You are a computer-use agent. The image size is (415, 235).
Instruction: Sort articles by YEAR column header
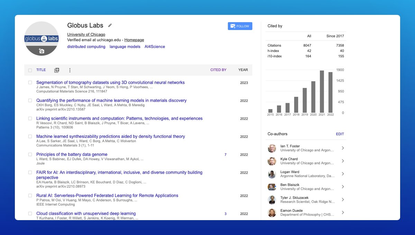243,70
